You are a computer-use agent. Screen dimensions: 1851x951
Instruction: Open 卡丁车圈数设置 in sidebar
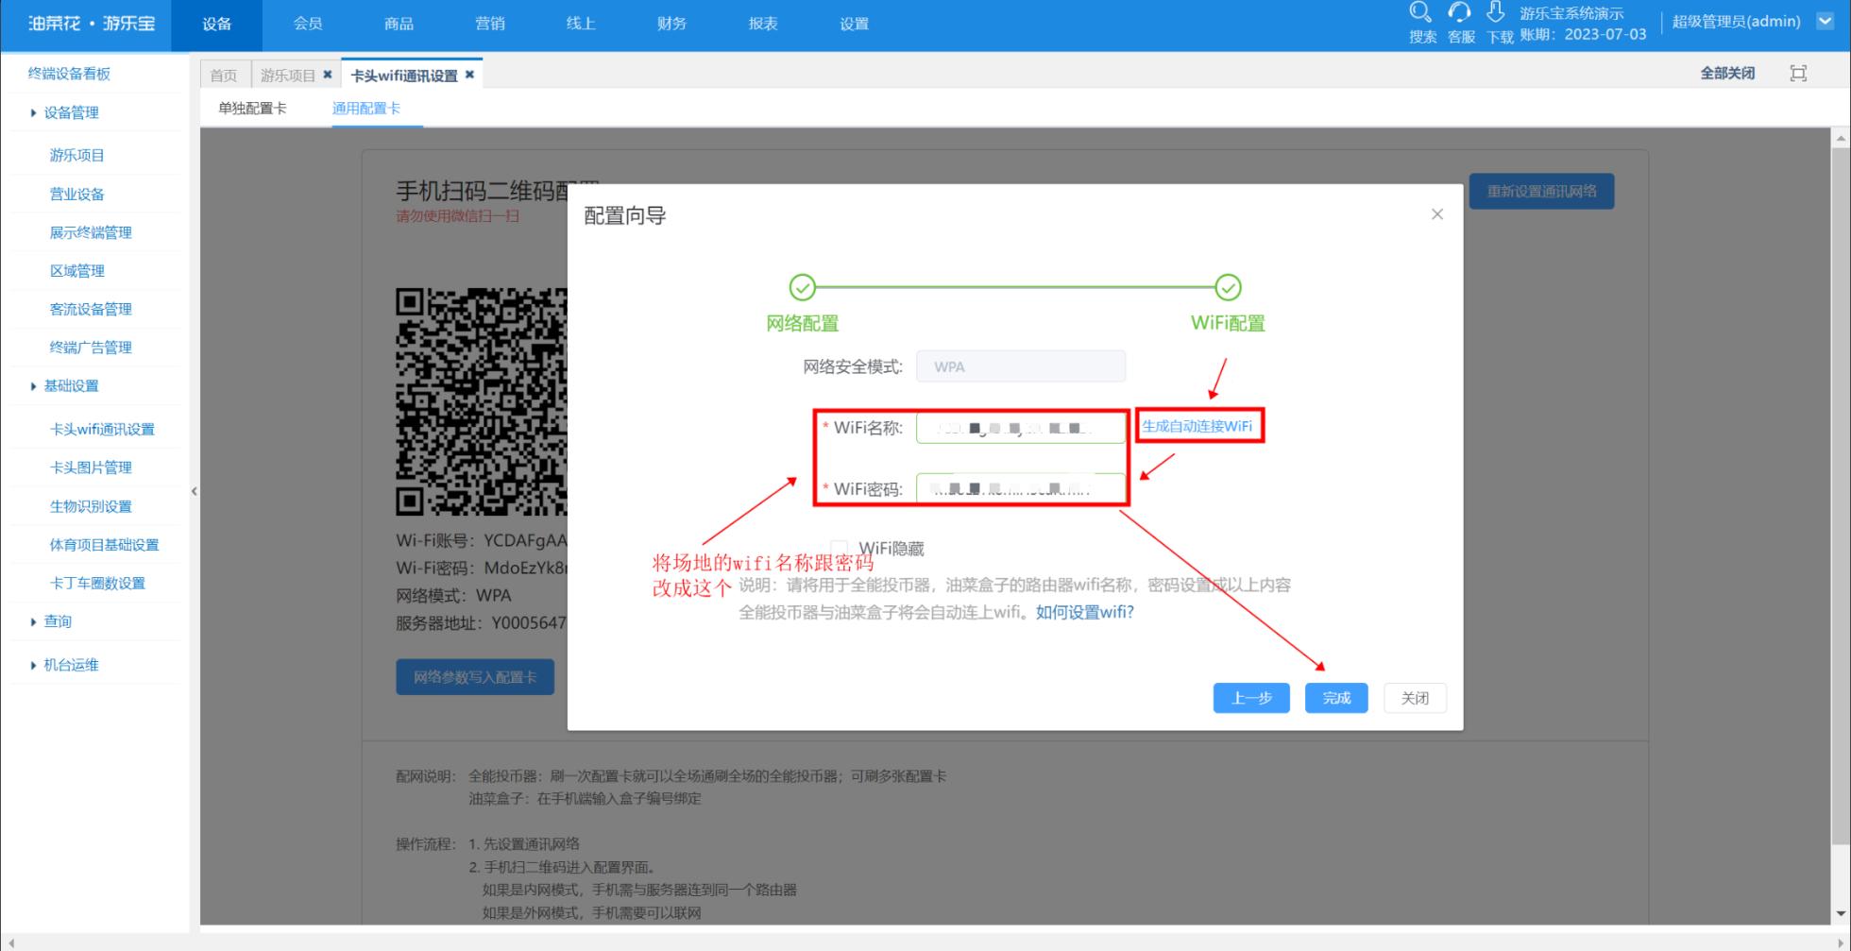tap(97, 583)
